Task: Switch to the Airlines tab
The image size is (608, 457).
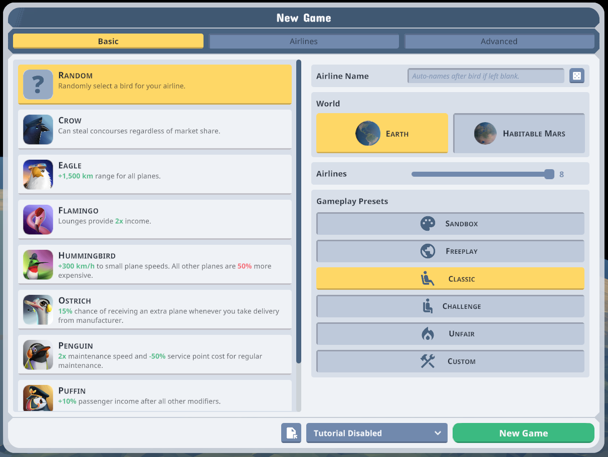Action: [x=304, y=42]
